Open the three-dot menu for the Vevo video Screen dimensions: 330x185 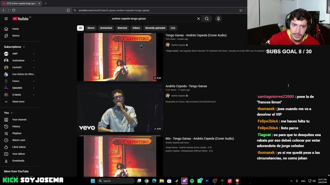(x=288, y=86)
